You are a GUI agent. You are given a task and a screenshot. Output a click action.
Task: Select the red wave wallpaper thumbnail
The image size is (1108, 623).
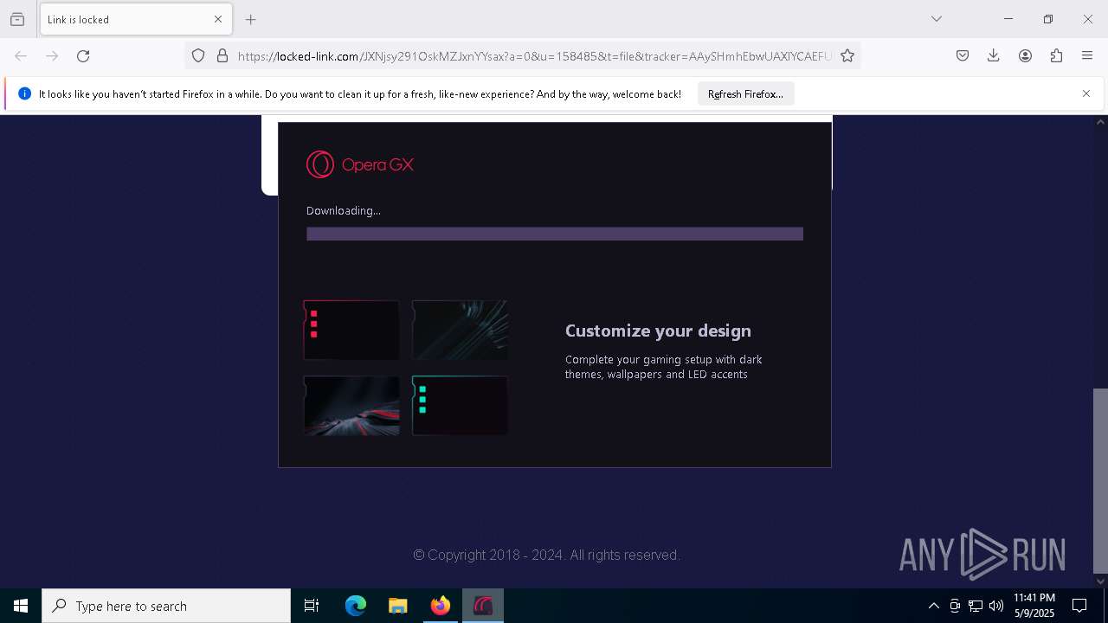point(351,405)
